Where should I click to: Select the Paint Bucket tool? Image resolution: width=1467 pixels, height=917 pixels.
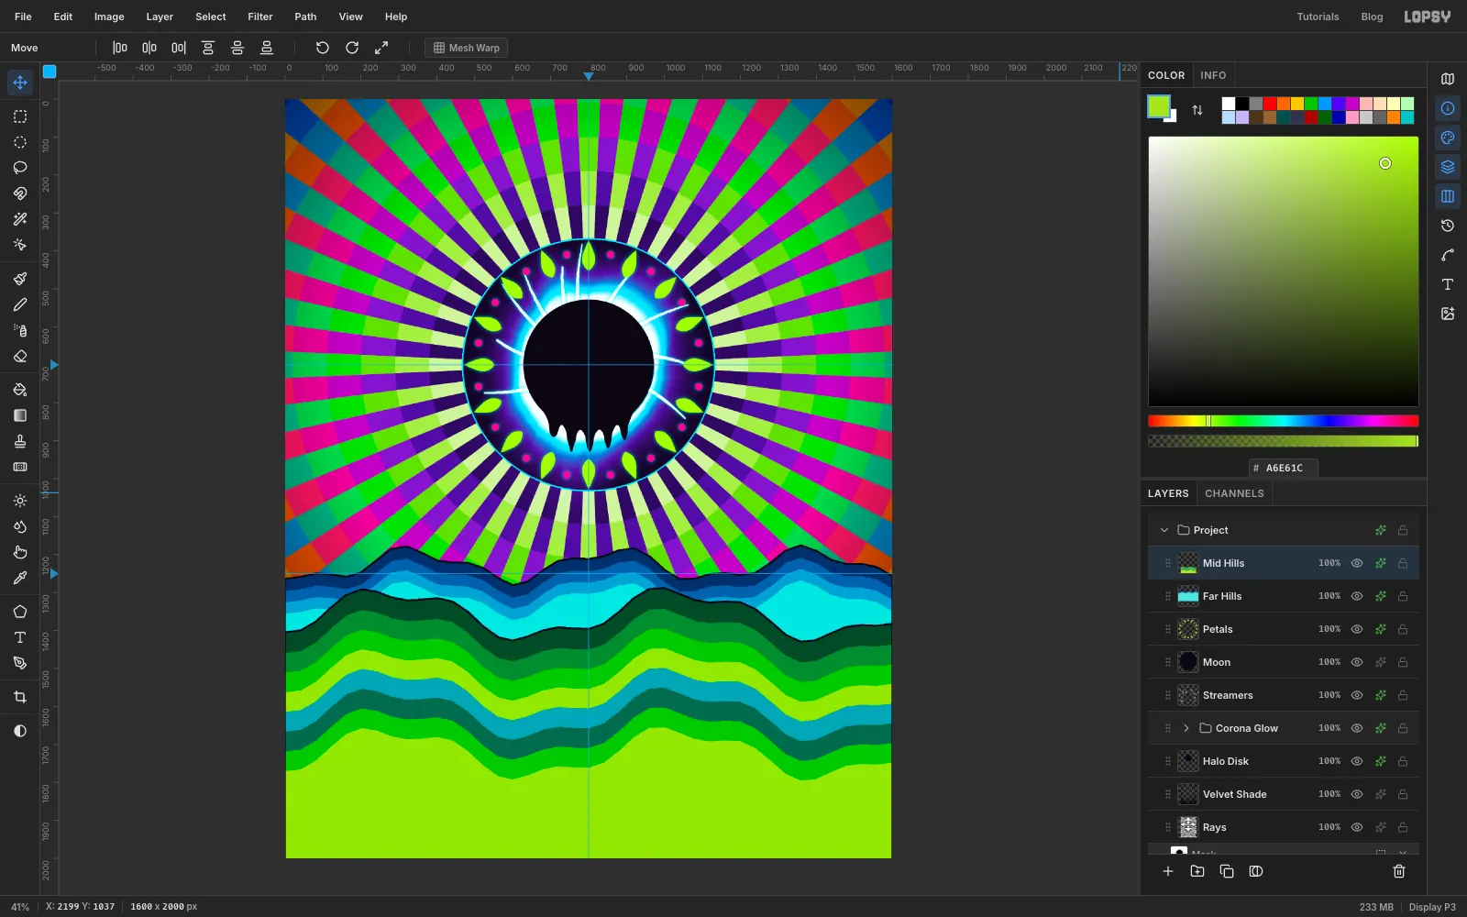pyautogui.click(x=20, y=390)
